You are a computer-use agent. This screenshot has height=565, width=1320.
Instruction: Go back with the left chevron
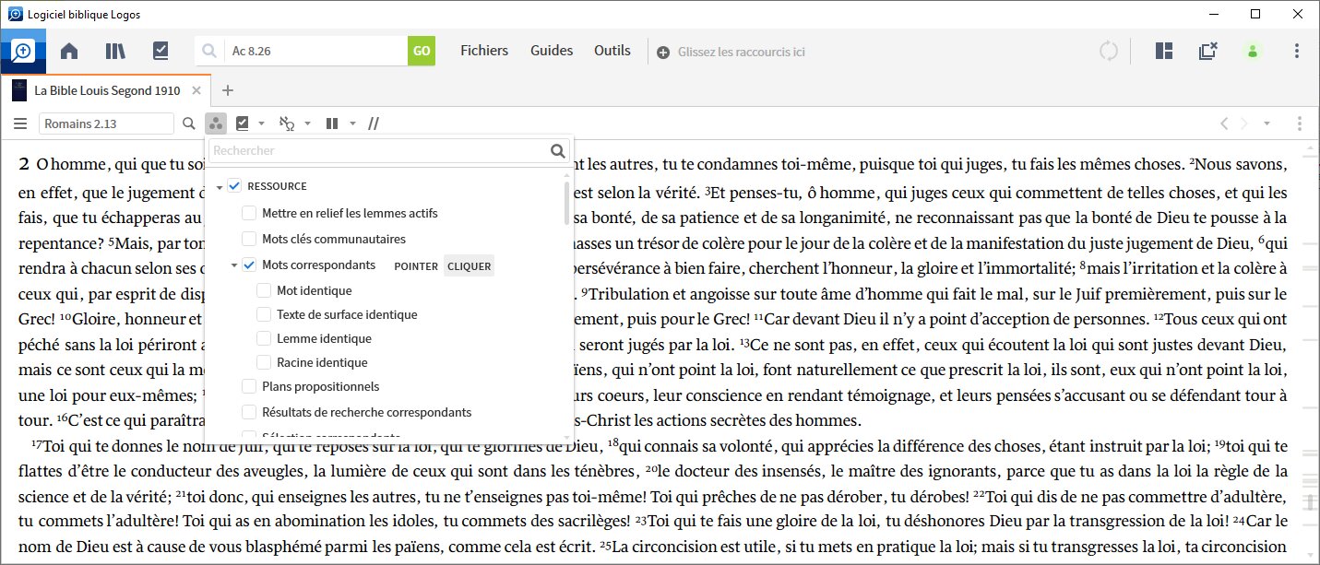[1223, 124]
